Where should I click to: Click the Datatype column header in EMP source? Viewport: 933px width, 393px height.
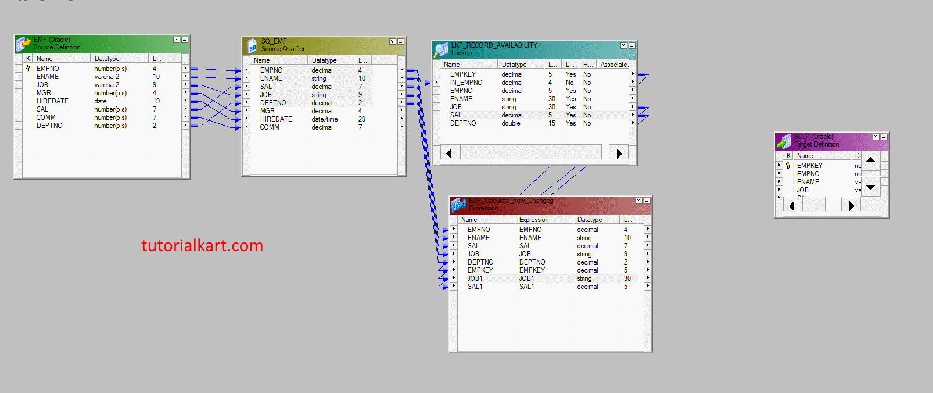pyautogui.click(x=119, y=59)
